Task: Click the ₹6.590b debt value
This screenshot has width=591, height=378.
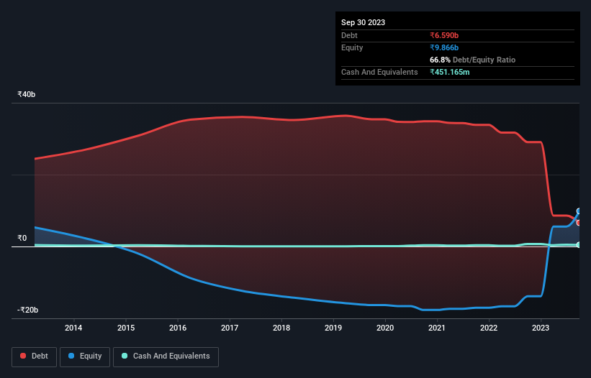Action: pyautogui.click(x=444, y=35)
